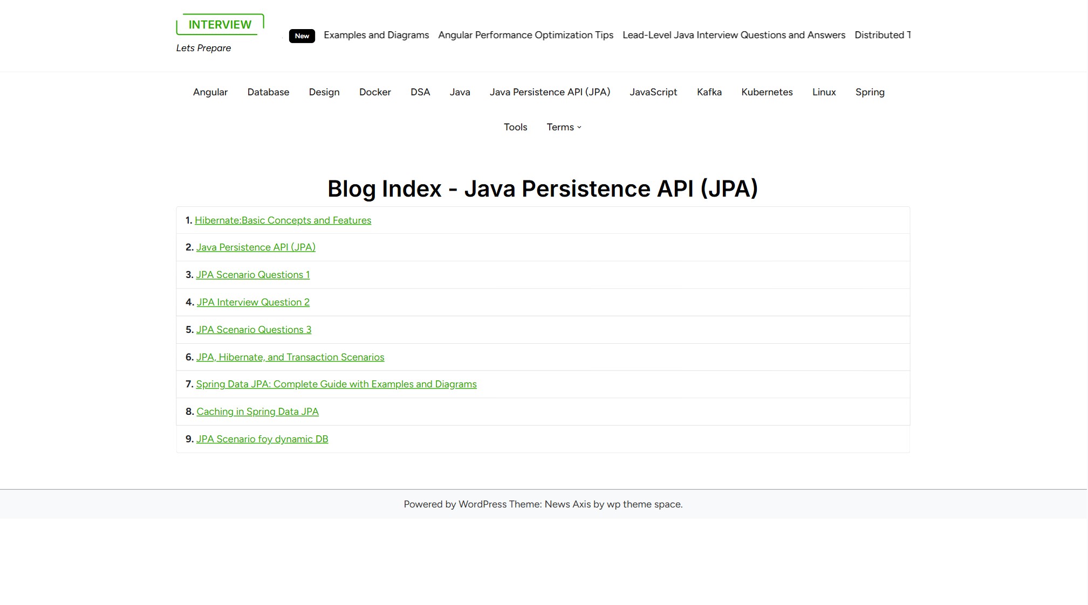Open the INTERVIEW site logo
The height and width of the screenshot is (605, 1088).
[x=220, y=24]
